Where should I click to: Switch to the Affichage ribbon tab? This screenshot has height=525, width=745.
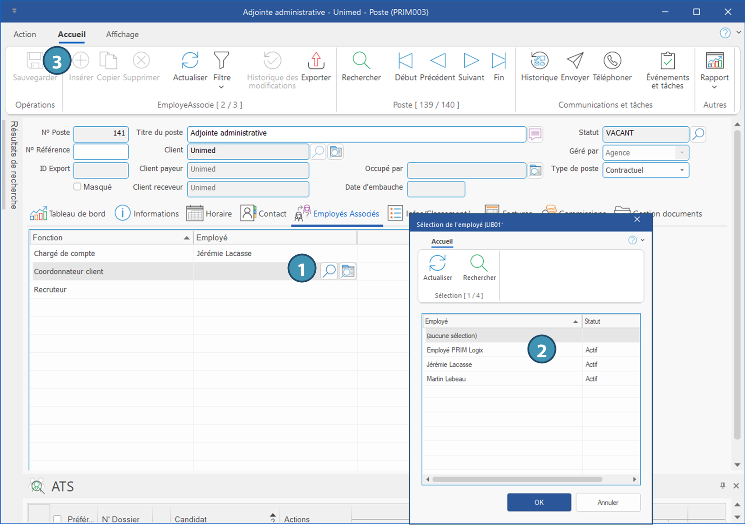coord(122,34)
